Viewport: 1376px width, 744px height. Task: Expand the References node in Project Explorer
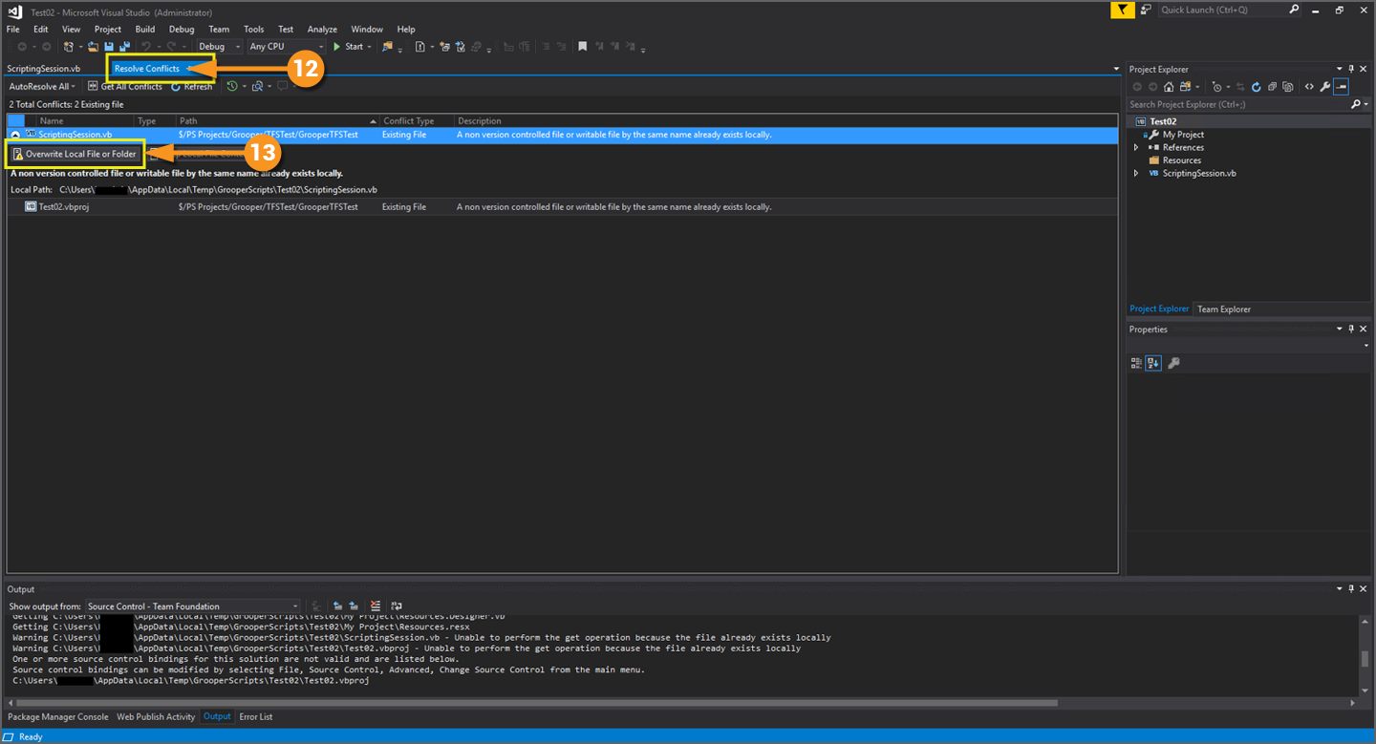point(1136,148)
